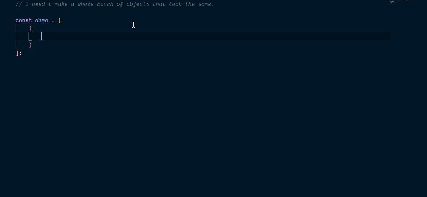Screen dimensions: 427x197
Task: Click the opening curly brace
Action: 30,28
